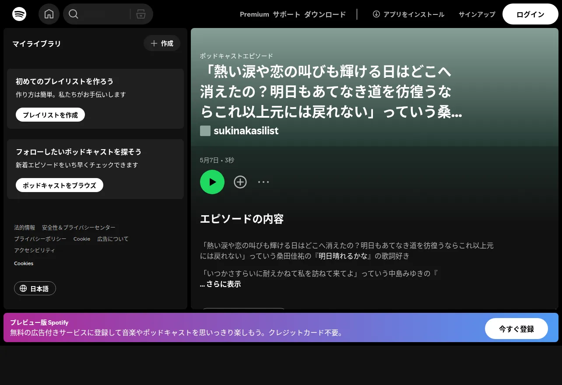Open the 日本語 language selector
The width and height of the screenshot is (562, 385).
(35, 288)
